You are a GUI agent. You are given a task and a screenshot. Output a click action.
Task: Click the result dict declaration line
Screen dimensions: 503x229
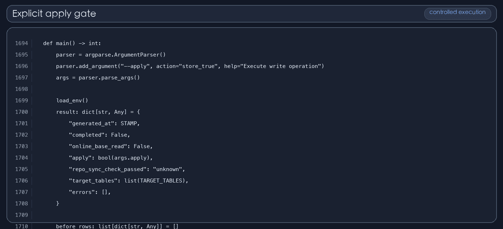coord(98,112)
